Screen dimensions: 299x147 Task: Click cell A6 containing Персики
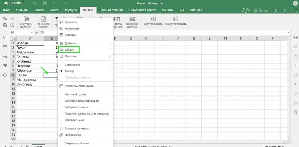(x=30, y=66)
